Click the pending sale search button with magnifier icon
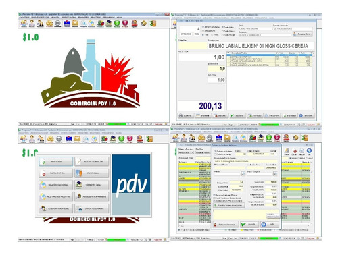Screen dimensions: 338x255 (92, 197)
